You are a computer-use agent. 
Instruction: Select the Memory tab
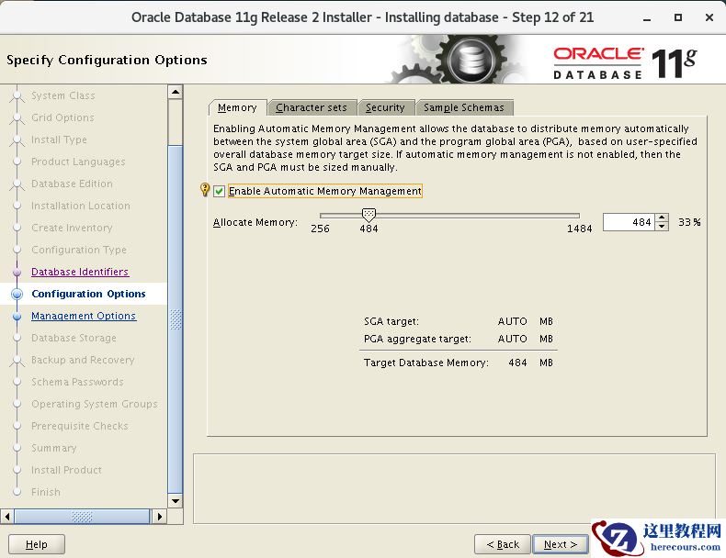click(237, 107)
